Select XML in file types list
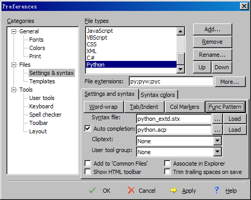This screenshot has width=251, height=200. point(131,51)
